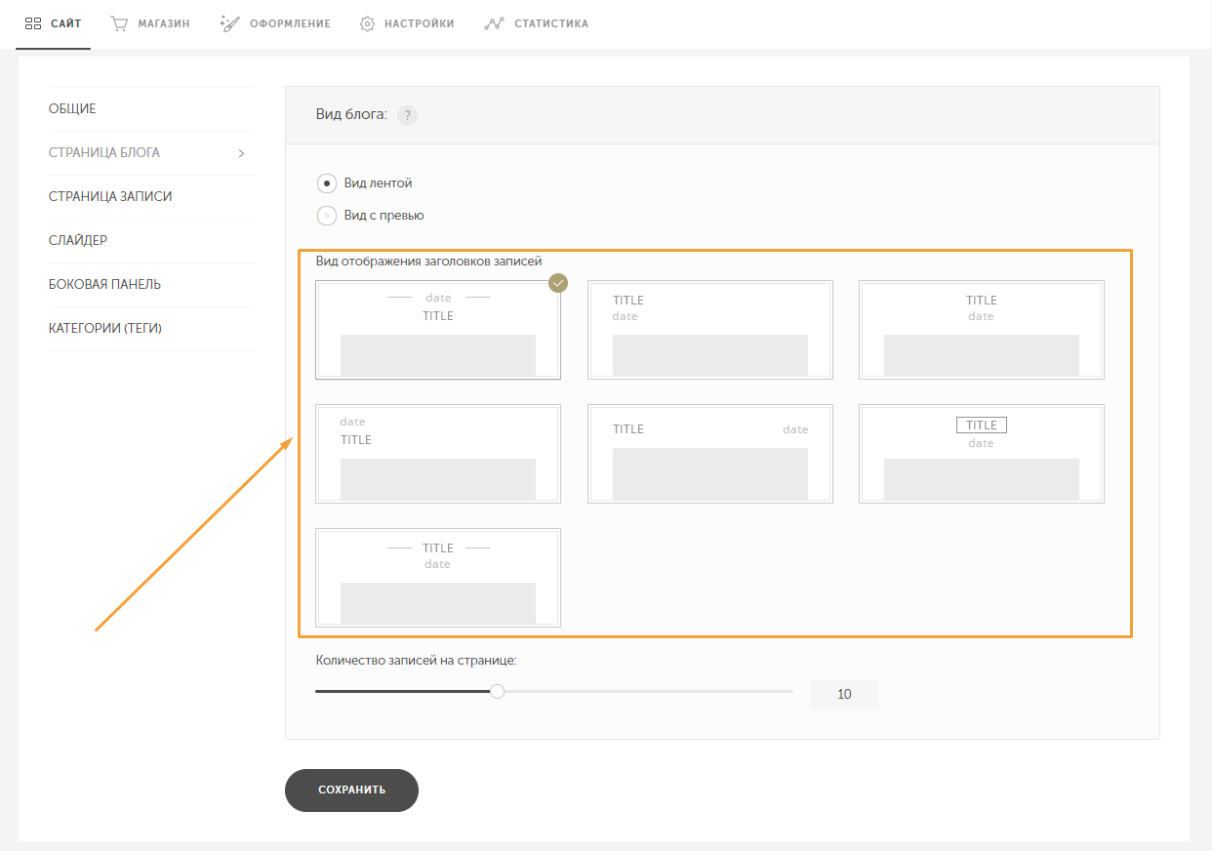Click the СОХРАНИТЬ button
Image resolution: width=1212 pixels, height=851 pixels.
pos(351,790)
